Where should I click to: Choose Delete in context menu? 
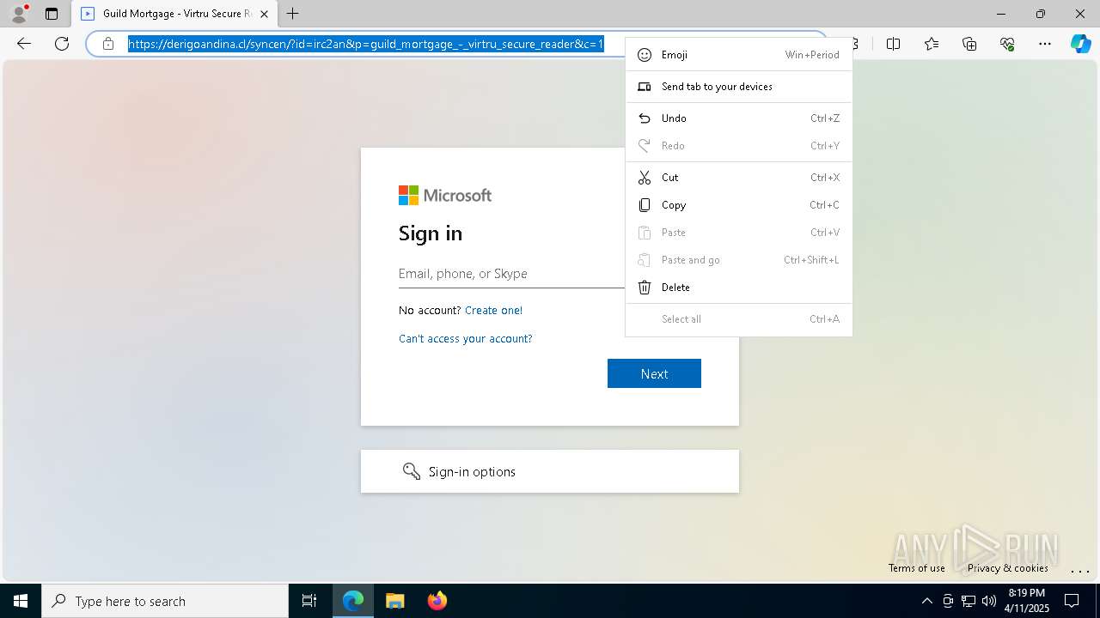739,288
